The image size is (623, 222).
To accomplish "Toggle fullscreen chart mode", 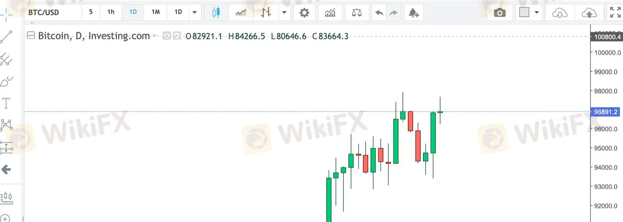I will [615, 12].
